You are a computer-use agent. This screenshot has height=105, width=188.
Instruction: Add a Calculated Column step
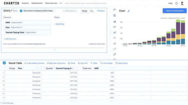[x=34, y=63]
